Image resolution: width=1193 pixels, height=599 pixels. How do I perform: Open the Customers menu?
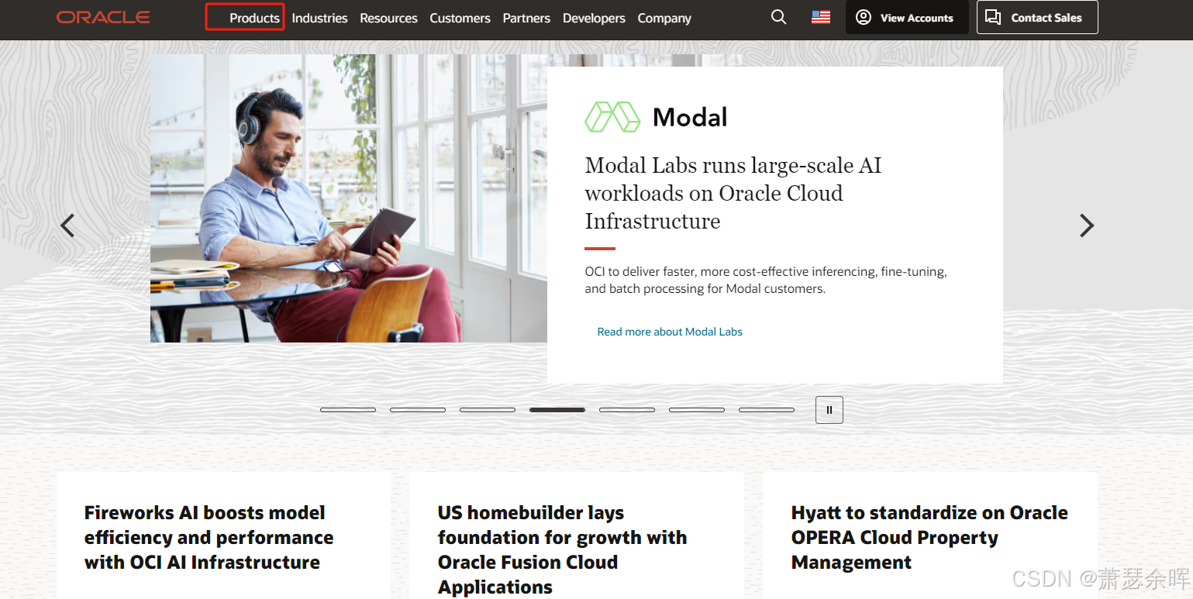click(x=460, y=18)
